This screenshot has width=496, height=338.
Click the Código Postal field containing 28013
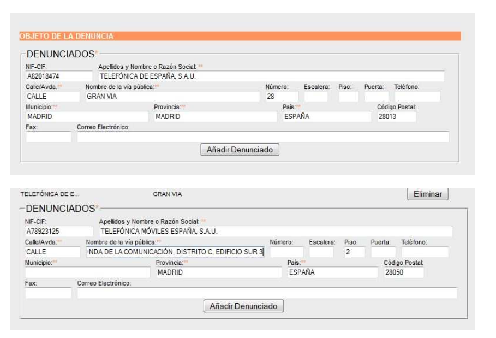397,117
